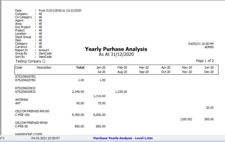
Task: Click the 2,540.00 total value
Action: (78, 92)
